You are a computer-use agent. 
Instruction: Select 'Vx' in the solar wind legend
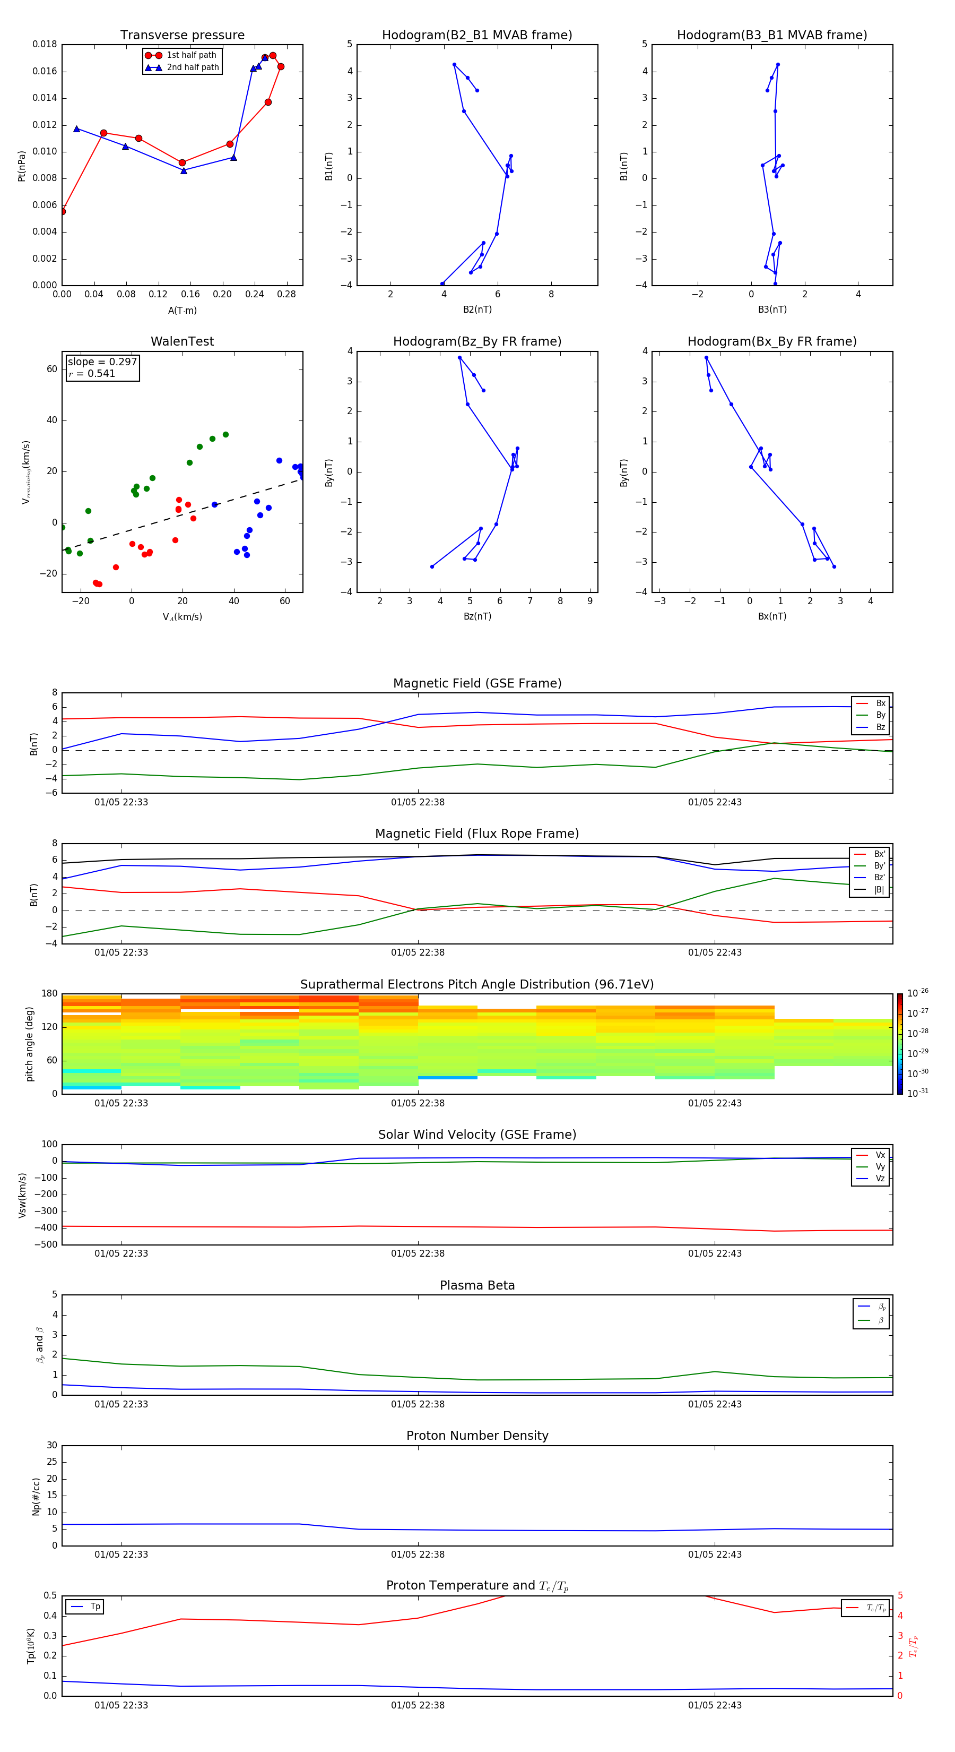point(871,1155)
